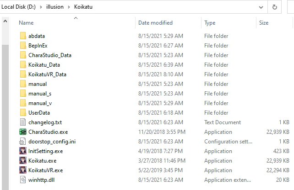Click the 5/22/2019 3:45 PM date cell
294x190 pixels.
160,170
